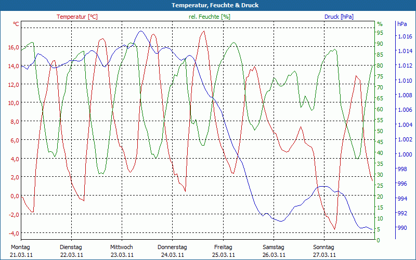
Task: Click the red 'Temperatur [°C]' legend label
Action: (x=77, y=17)
